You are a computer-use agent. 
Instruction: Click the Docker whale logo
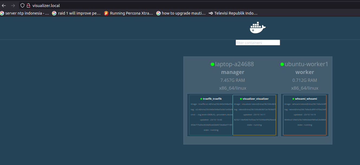[257, 28]
